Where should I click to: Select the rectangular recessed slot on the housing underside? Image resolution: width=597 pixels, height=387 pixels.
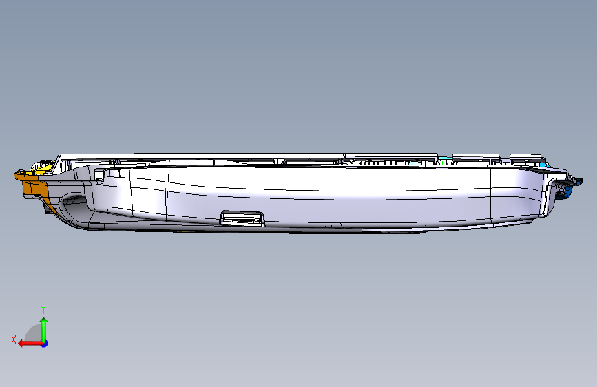242,218
